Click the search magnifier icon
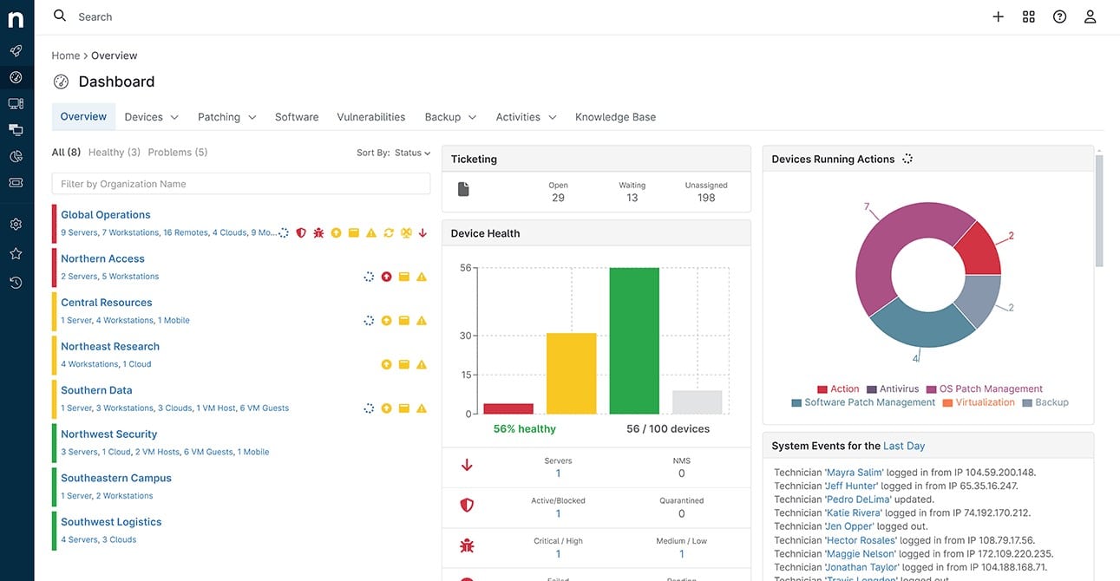 (x=60, y=16)
